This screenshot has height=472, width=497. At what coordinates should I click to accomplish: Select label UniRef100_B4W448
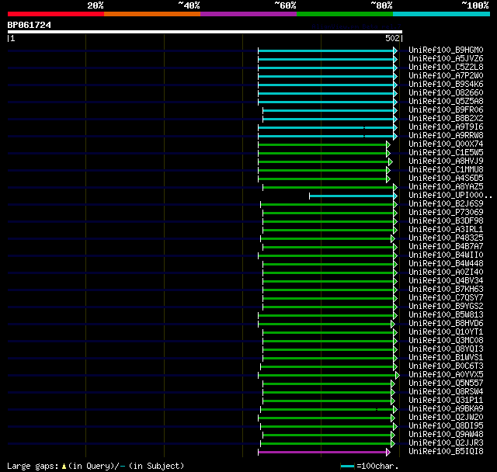point(446,264)
